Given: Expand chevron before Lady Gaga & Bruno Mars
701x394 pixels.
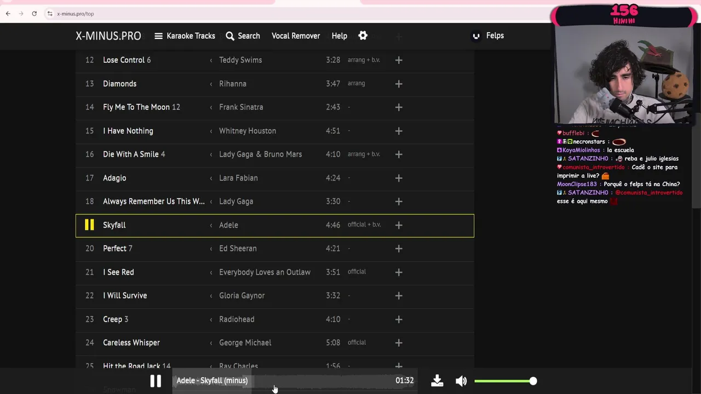Looking at the screenshot, I should click(211, 154).
